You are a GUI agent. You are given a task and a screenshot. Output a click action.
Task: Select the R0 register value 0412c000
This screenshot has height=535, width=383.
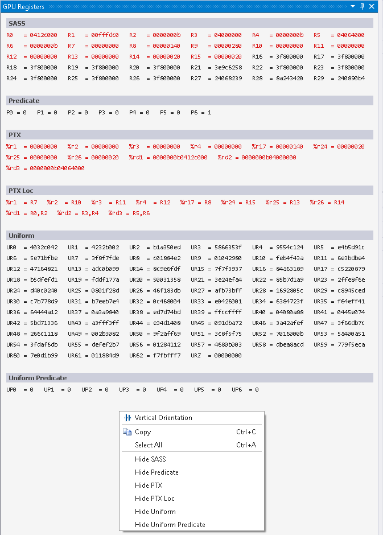click(43, 35)
